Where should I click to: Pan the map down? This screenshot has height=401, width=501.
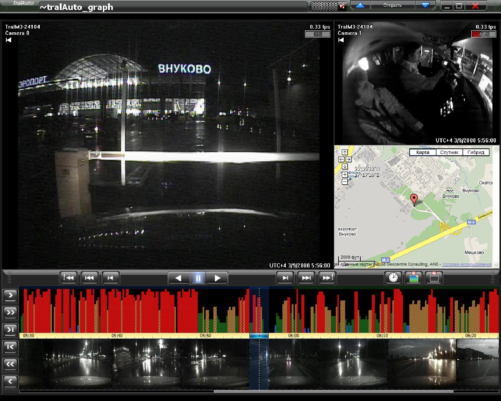[345, 167]
